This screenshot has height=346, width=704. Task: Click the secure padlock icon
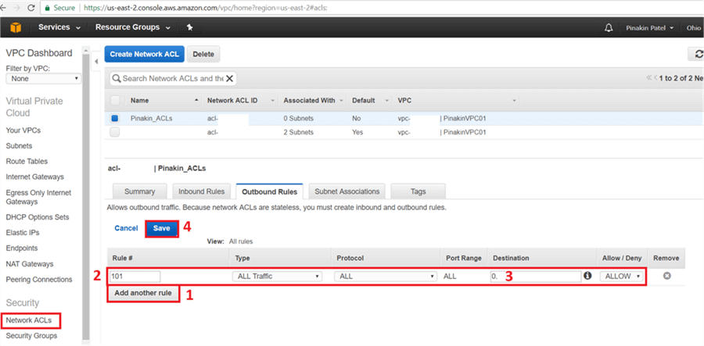pos(47,8)
